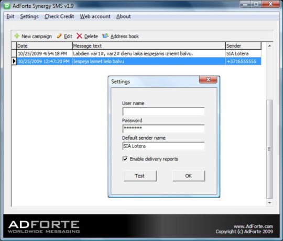
Task: Click the OK button in Settings
Action: point(189,176)
